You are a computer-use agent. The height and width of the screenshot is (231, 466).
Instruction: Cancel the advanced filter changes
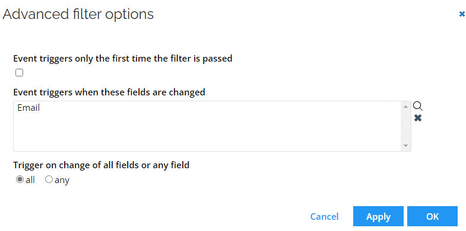coord(324,216)
